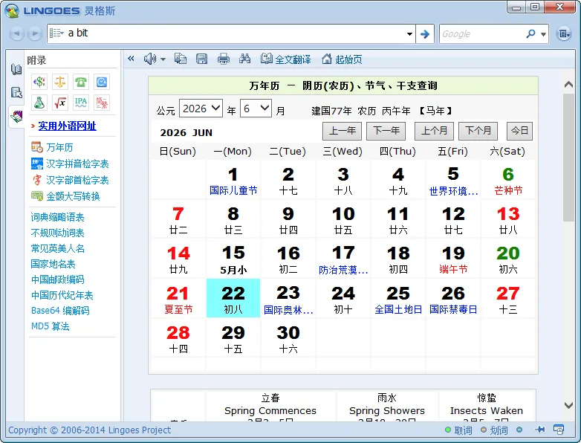Open 汉字部首检字表 item
This screenshot has height=443, width=581.
point(70,180)
